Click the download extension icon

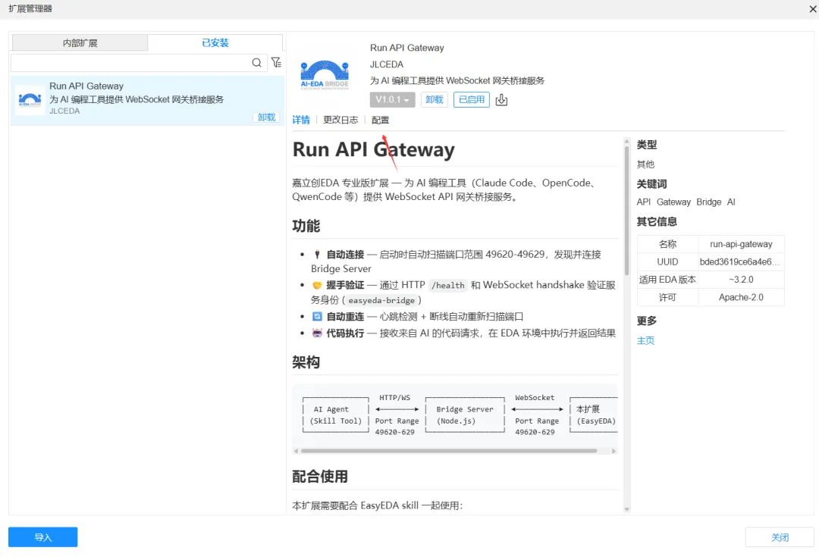pos(501,100)
